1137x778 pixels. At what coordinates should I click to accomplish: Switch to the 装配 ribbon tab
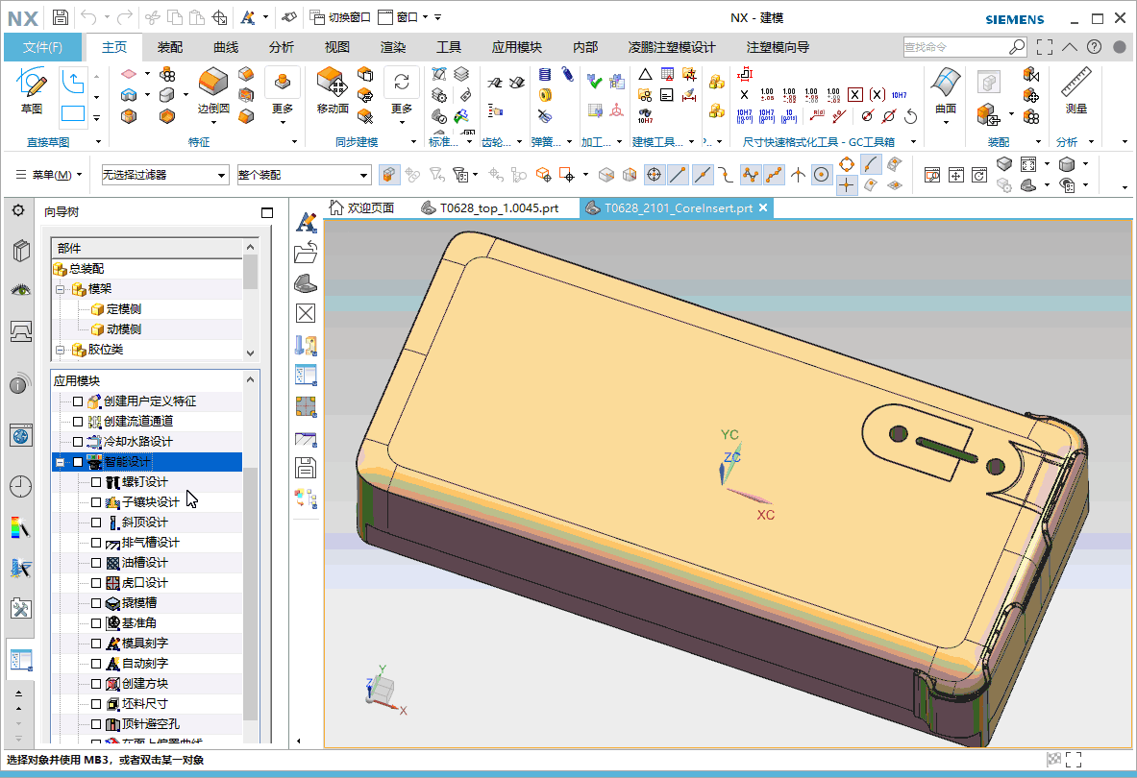170,47
